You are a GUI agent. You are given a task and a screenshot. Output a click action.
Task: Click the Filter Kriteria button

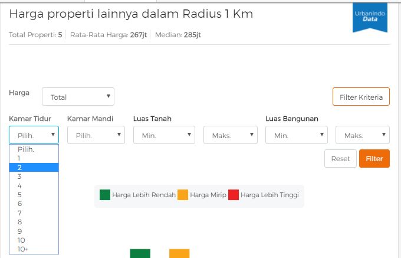tap(361, 96)
